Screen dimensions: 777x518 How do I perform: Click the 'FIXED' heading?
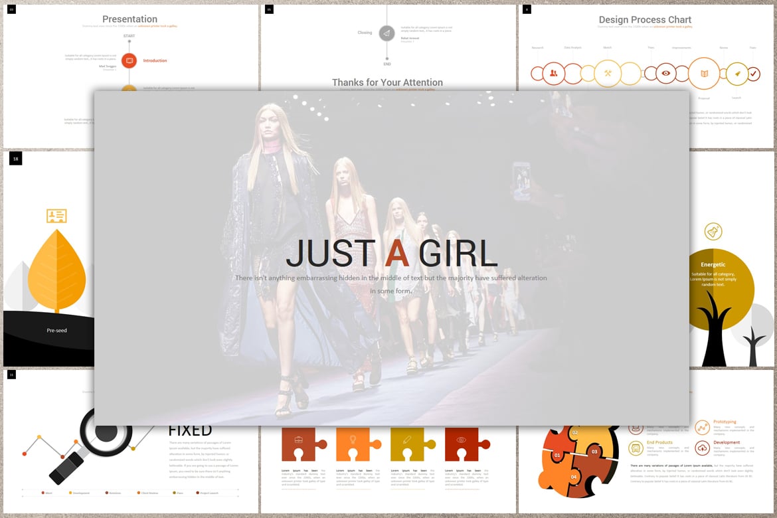pos(191,430)
